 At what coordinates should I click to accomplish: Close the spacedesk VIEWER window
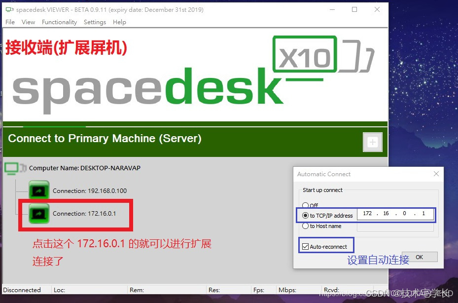click(377, 10)
